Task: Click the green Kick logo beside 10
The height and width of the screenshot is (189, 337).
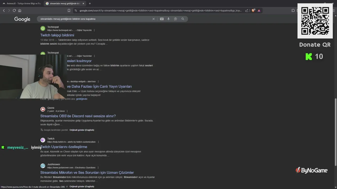Action: (309, 56)
